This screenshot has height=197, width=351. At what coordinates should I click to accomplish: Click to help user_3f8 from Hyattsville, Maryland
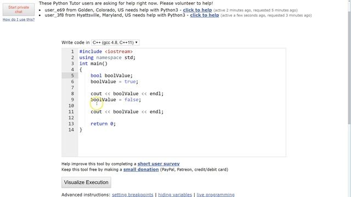click(x=205, y=15)
